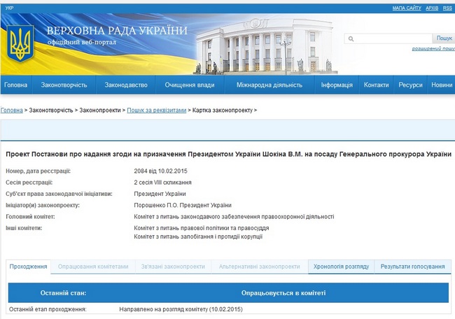The width and height of the screenshot is (455, 319).
Task: Open the розширений пошук advanced search link
Action: [433, 49]
